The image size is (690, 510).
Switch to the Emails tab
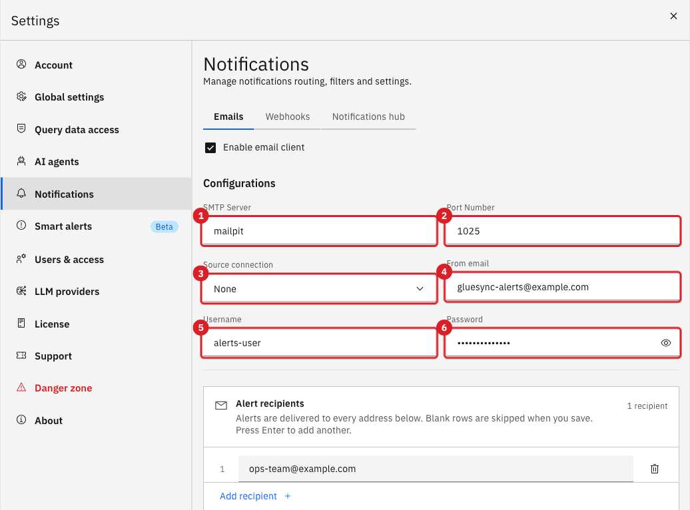point(228,117)
